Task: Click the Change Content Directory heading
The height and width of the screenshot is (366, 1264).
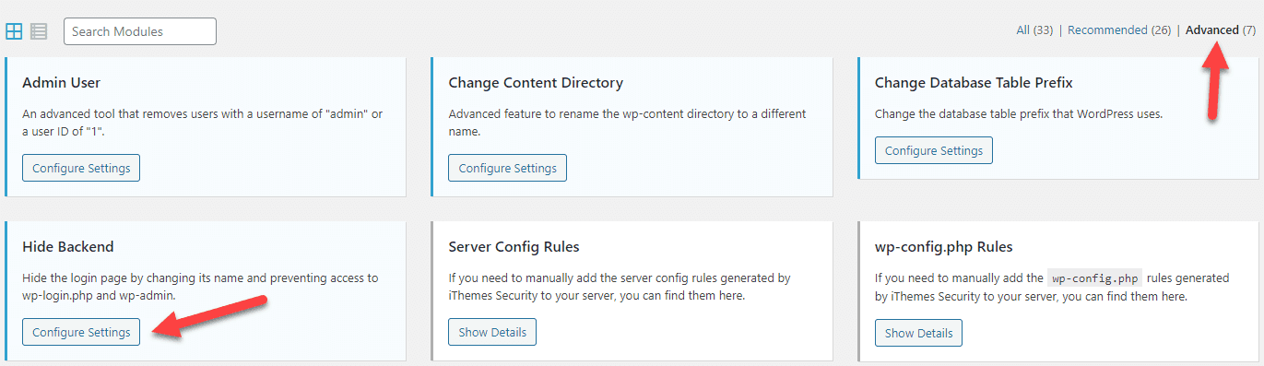Action: pyautogui.click(x=536, y=83)
